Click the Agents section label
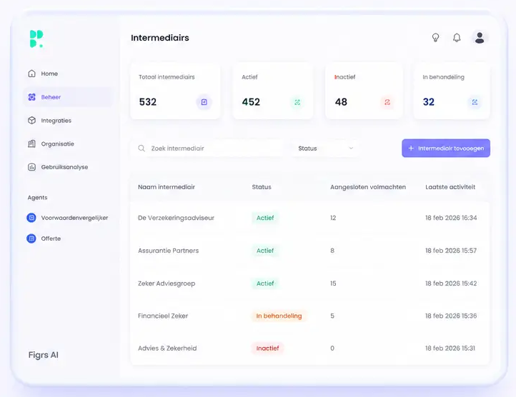 point(37,198)
